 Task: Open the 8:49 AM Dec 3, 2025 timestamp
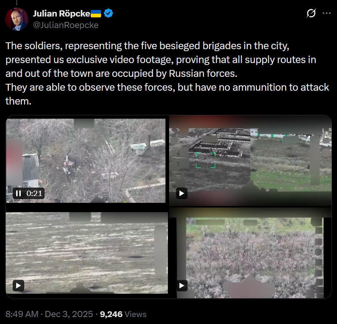(49, 314)
